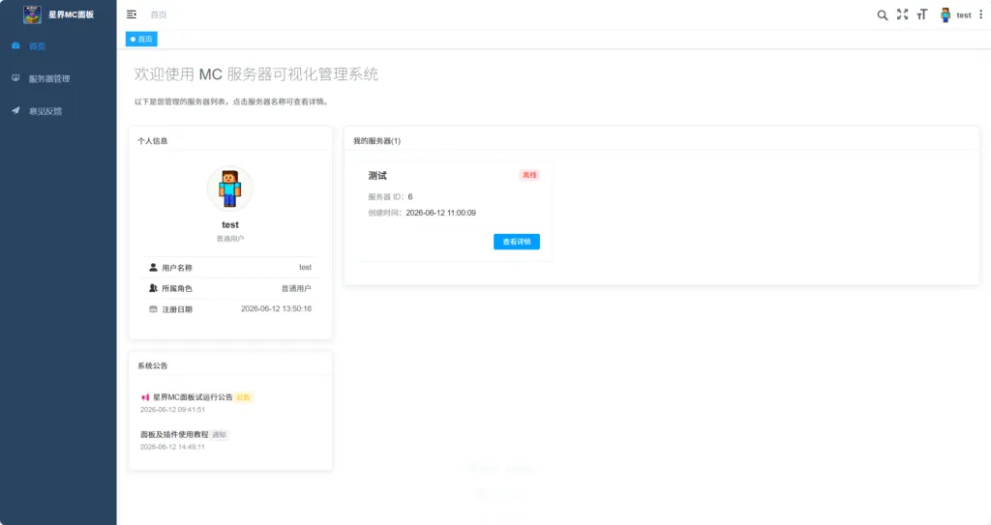This screenshot has height=525, width=991.
Task: Click the 服务器 ID: 6 text
Action: 390,197
